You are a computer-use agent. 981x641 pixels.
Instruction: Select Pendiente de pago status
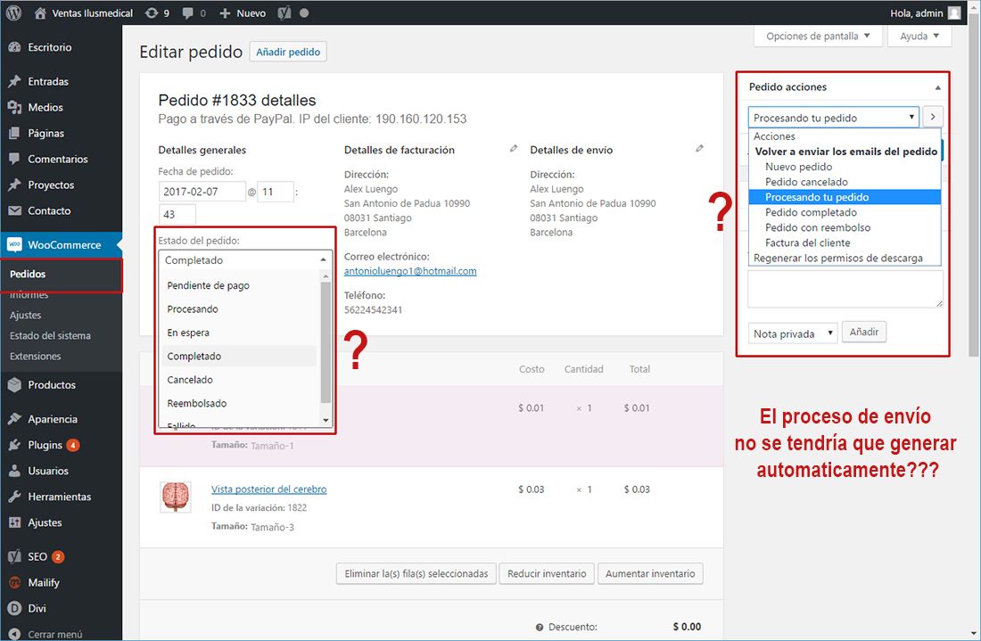(209, 285)
